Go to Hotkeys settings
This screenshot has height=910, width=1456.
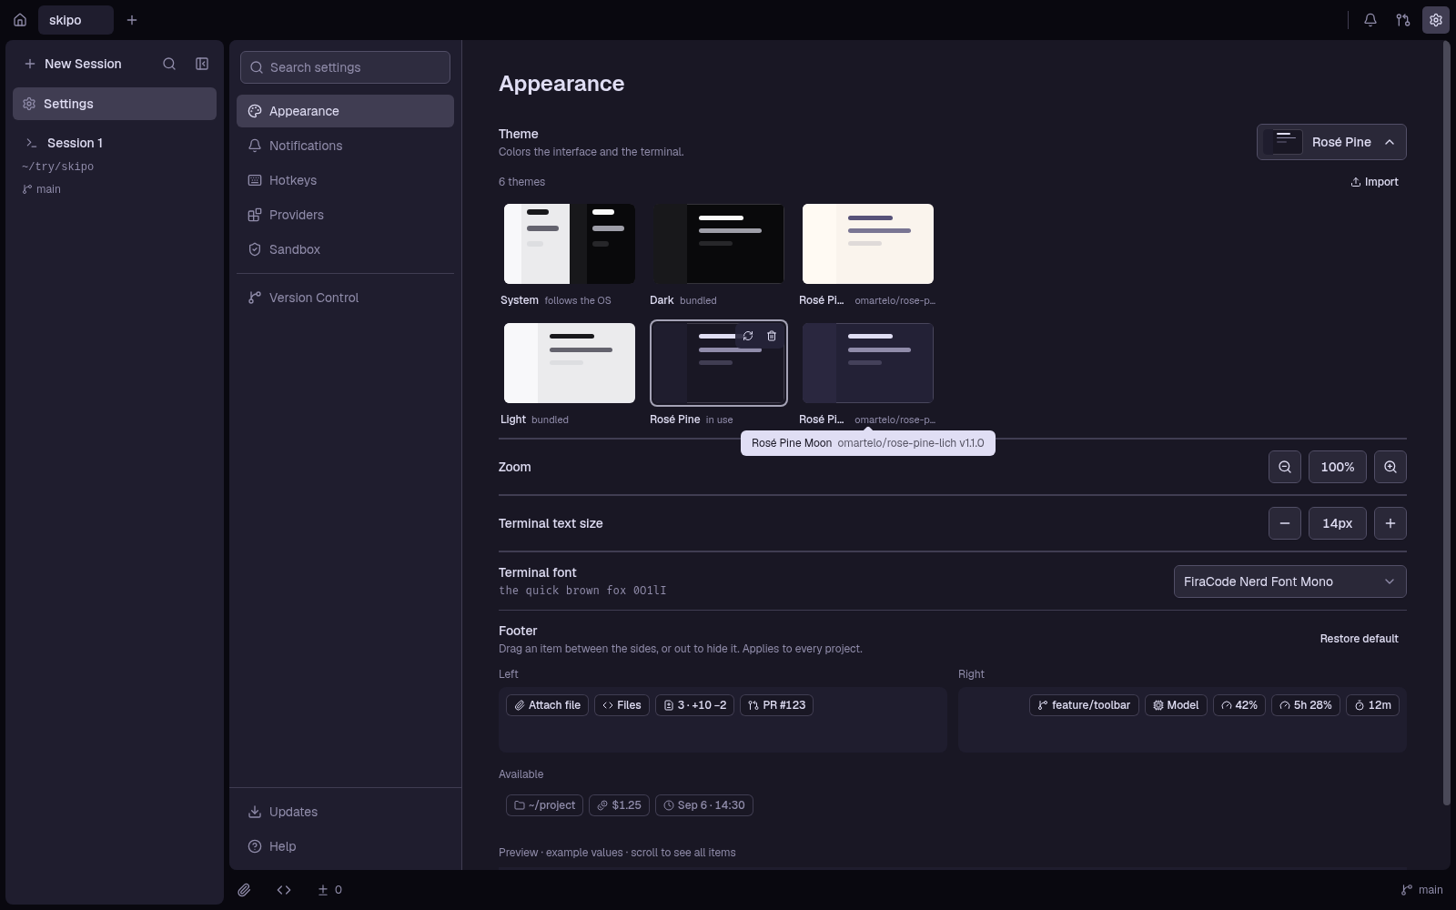pos(345,180)
